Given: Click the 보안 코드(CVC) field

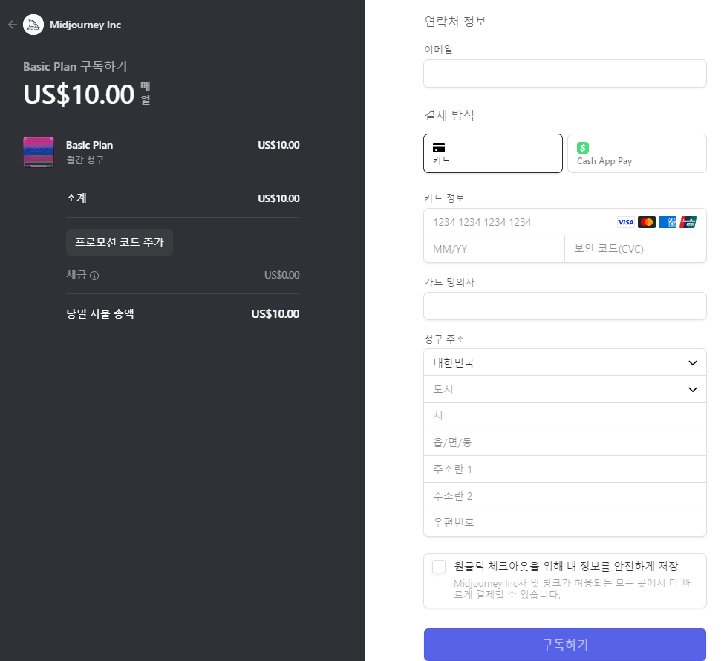Looking at the screenshot, I should click(x=635, y=249).
